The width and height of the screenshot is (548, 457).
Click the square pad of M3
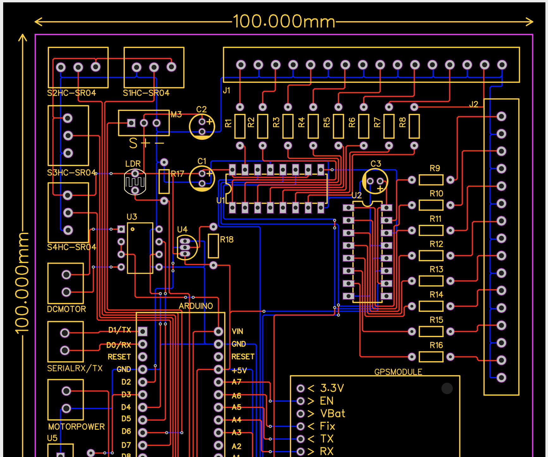pos(131,123)
